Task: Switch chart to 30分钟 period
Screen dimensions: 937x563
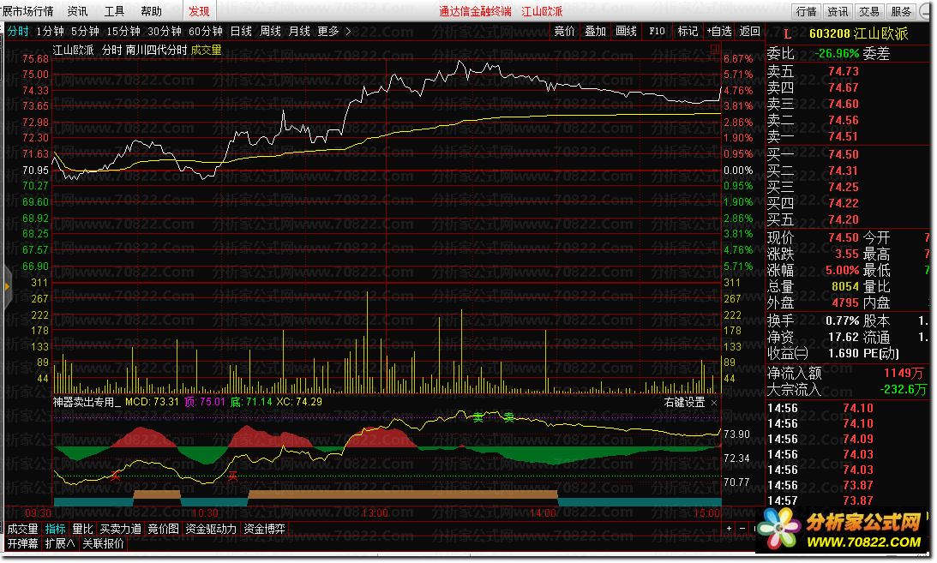Action: tap(165, 31)
